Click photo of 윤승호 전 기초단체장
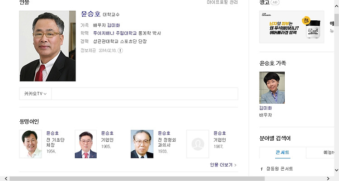339x181 pixels. 30,144
